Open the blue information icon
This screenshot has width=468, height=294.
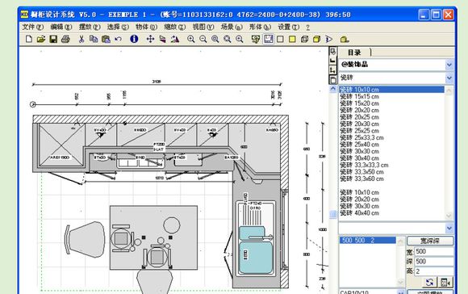coord(134,39)
